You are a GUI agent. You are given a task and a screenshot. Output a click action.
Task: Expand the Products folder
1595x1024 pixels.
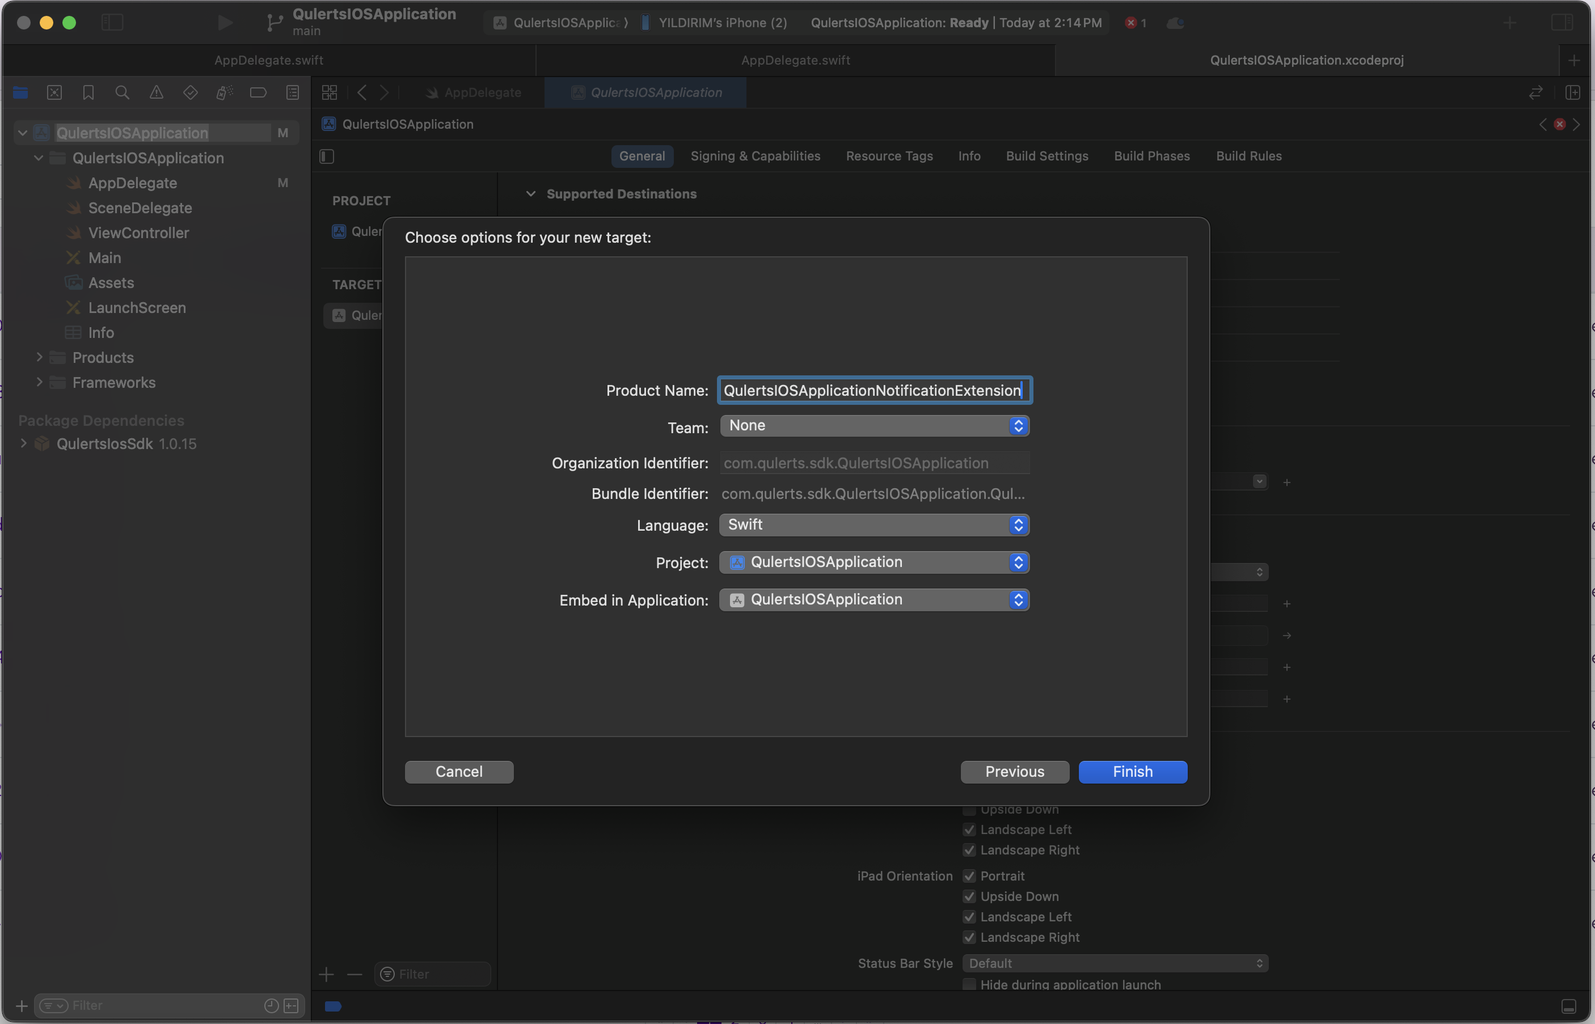pos(39,358)
